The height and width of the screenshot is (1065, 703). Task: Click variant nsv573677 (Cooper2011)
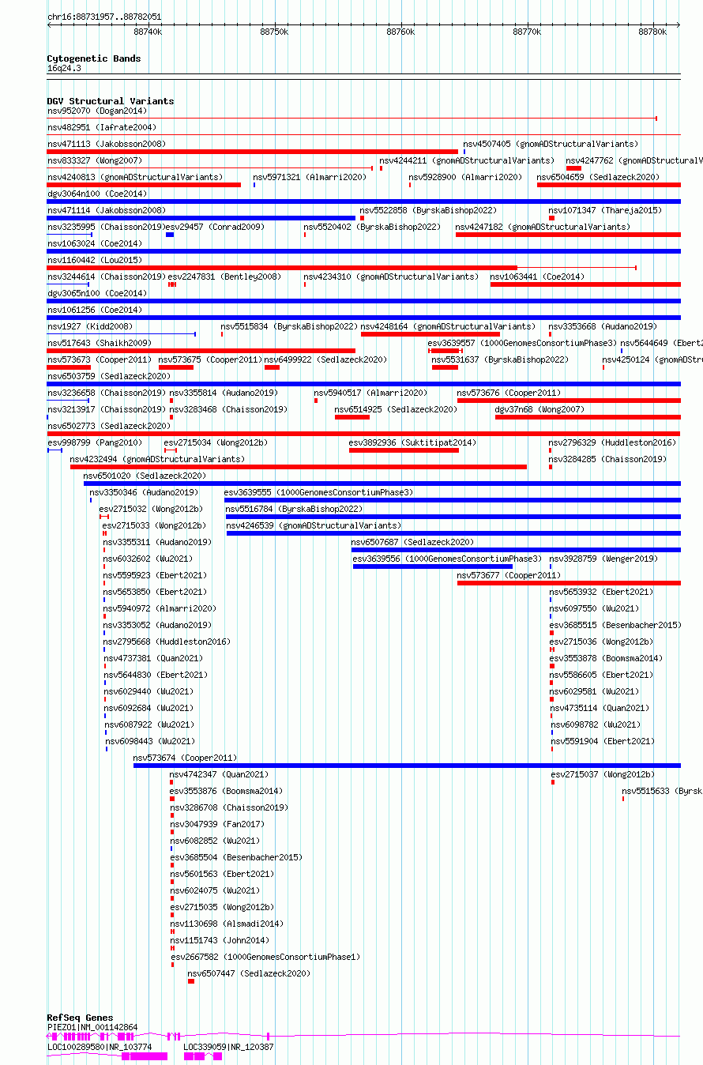click(509, 575)
